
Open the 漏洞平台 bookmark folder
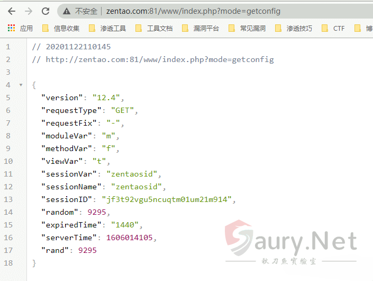(201, 28)
